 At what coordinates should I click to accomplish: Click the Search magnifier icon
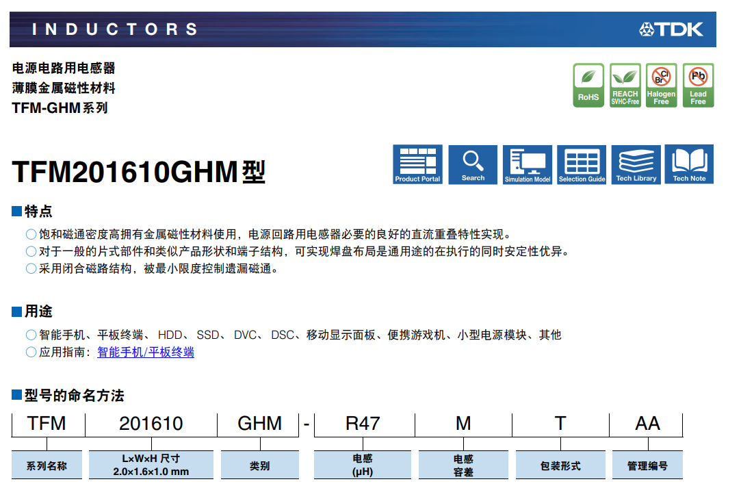tap(473, 164)
